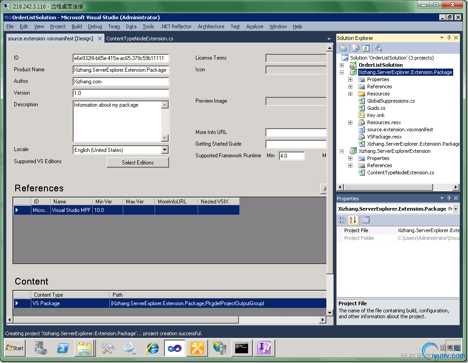Pin the Solution Explorer panel with pushpin
The height and width of the screenshot is (363, 468).
449,38
